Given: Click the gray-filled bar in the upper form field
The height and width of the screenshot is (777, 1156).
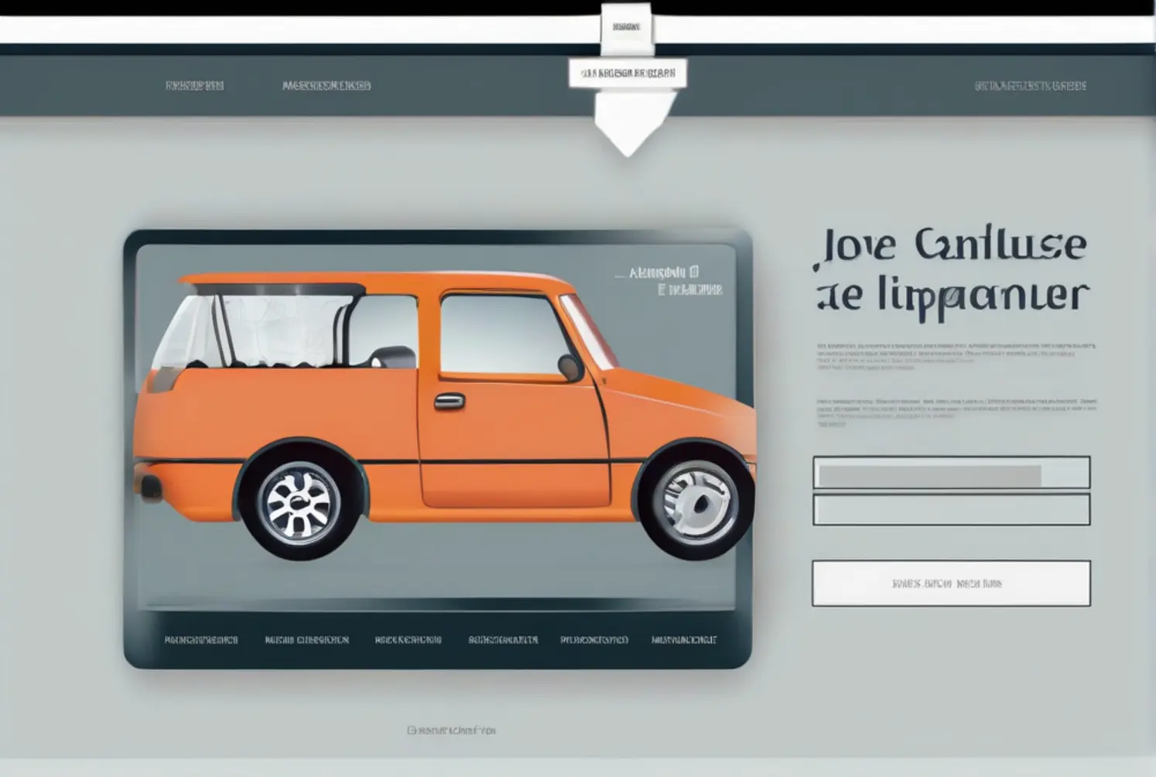Looking at the screenshot, I should point(929,475).
